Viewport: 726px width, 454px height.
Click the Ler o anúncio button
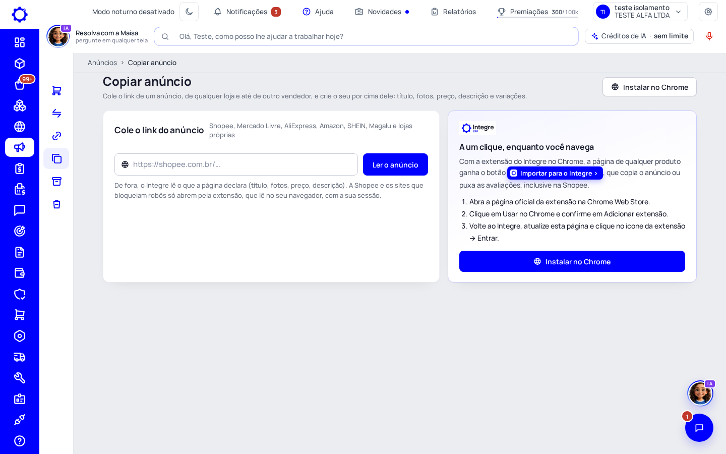coord(395,164)
